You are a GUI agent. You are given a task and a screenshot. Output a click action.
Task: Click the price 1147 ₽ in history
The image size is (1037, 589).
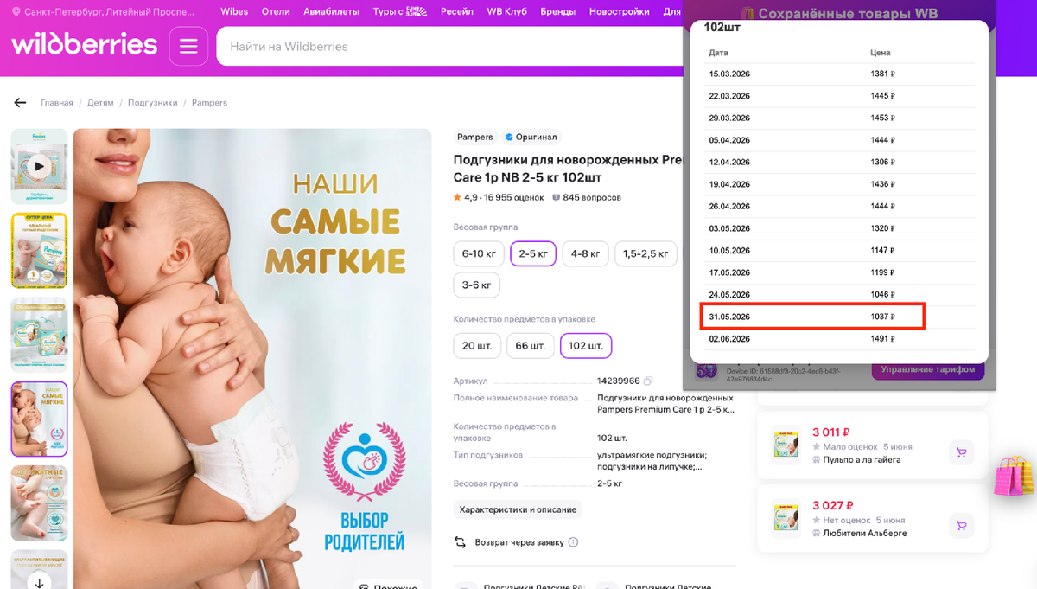pyautogui.click(x=882, y=251)
